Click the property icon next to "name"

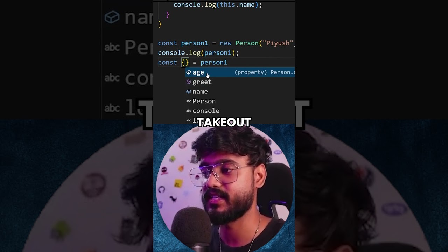(x=189, y=92)
